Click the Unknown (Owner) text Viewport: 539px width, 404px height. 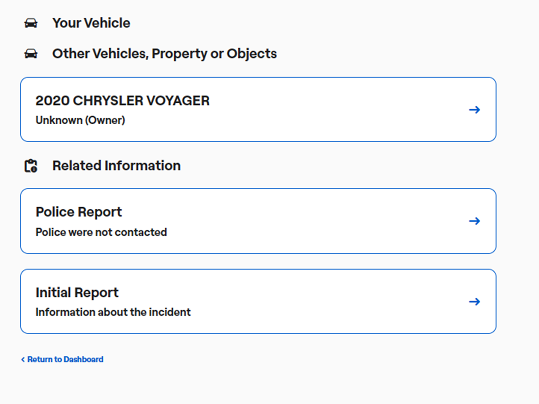[80, 120]
